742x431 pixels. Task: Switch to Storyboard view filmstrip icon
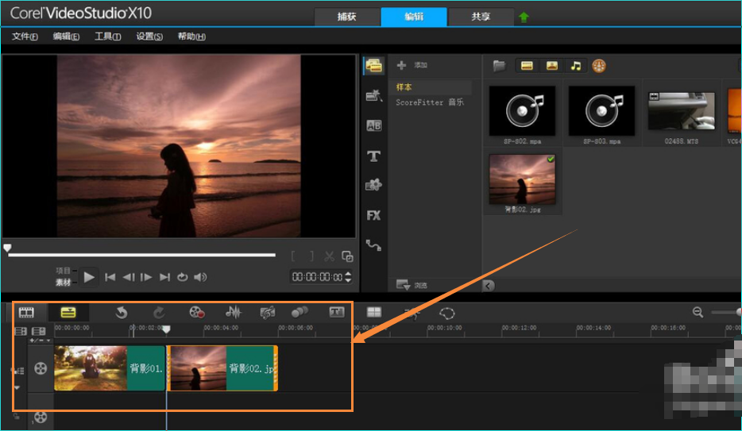coord(27,313)
